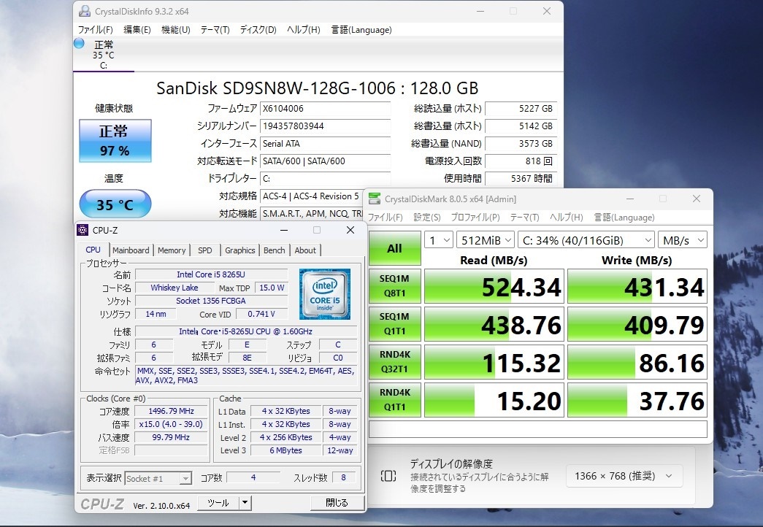Click power-on count value 818 回
The height and width of the screenshot is (527, 763).
(x=521, y=161)
